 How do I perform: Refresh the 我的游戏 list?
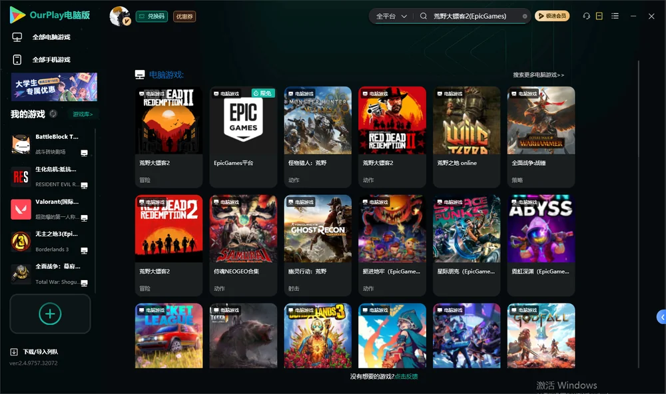(x=53, y=114)
